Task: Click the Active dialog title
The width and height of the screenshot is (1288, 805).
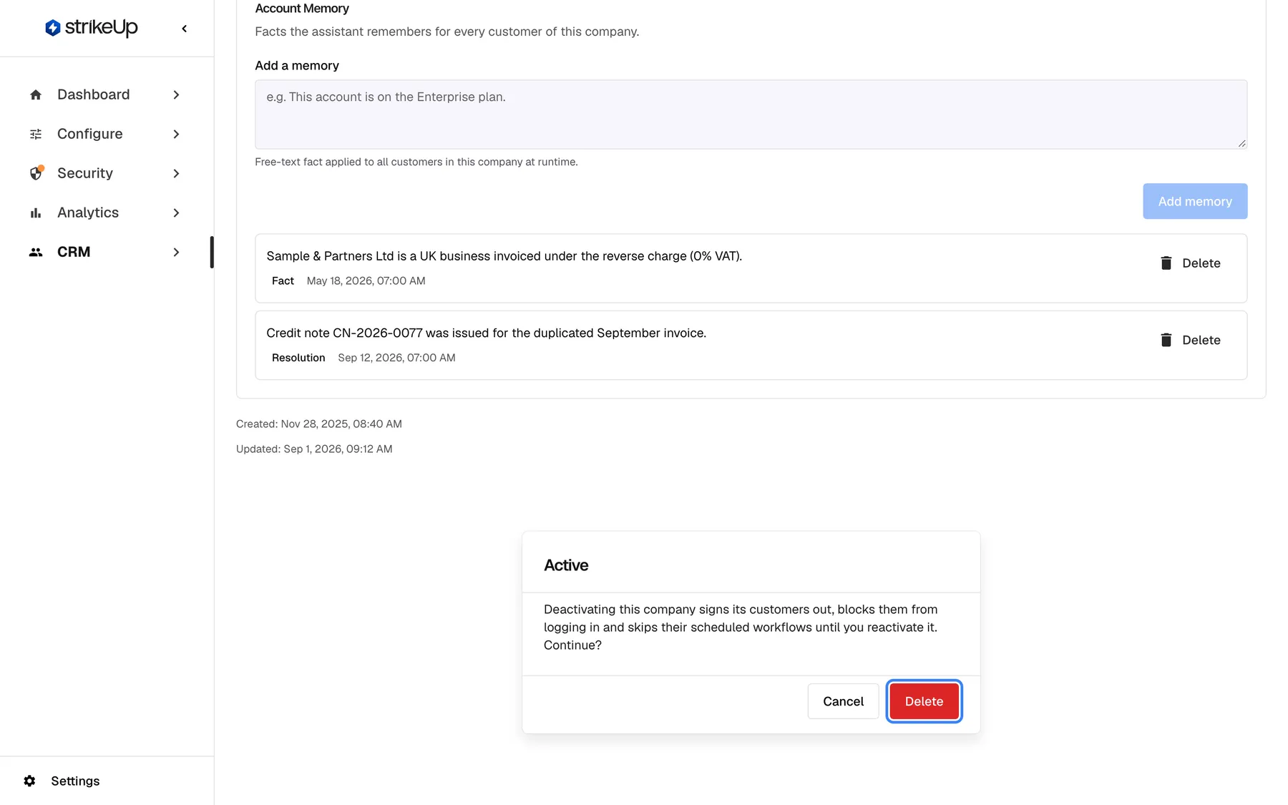Action: pyautogui.click(x=566, y=565)
